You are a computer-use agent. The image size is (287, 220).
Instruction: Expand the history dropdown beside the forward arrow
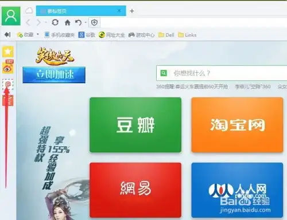[x=45, y=22]
